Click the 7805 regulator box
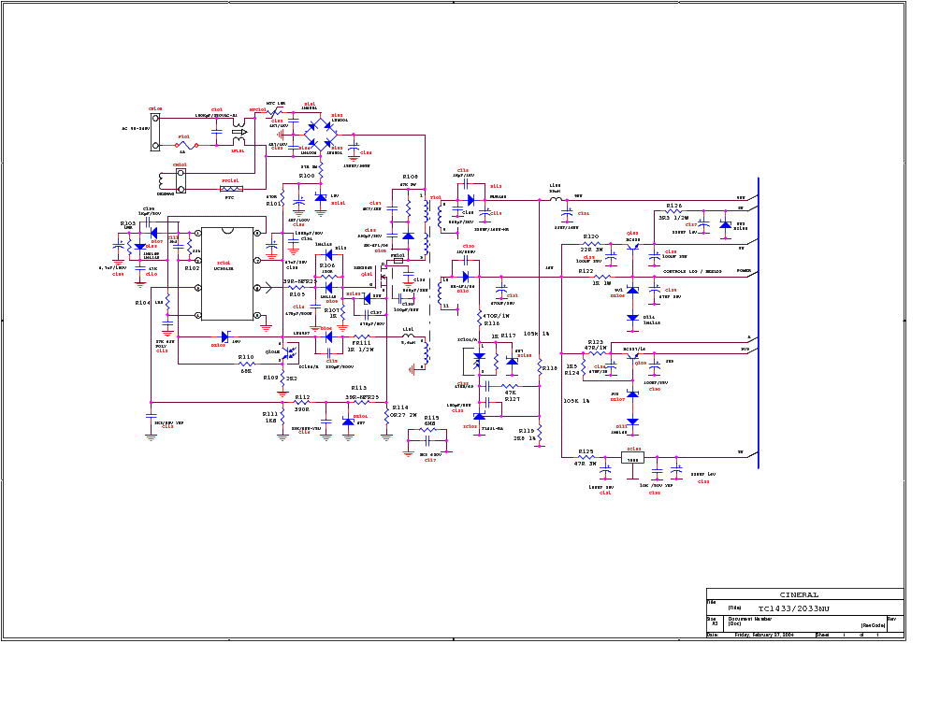Viewport: 926px width, 715px height. pos(632,457)
